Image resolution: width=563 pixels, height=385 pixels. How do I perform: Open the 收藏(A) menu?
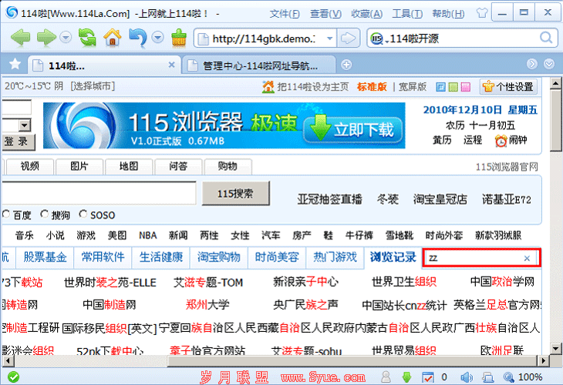(366, 14)
